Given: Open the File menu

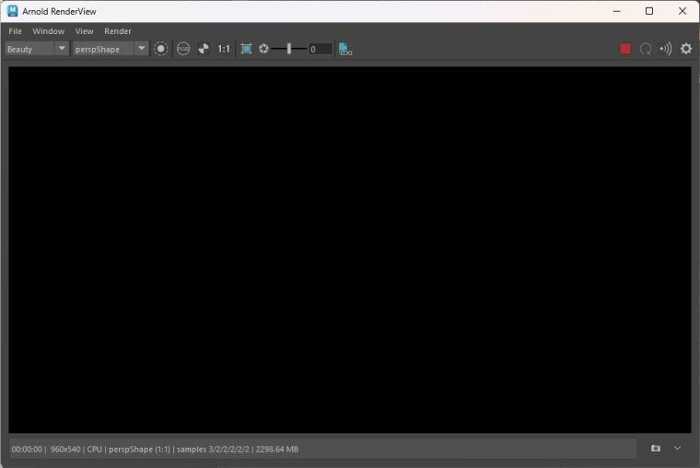Looking at the screenshot, I should point(15,31).
